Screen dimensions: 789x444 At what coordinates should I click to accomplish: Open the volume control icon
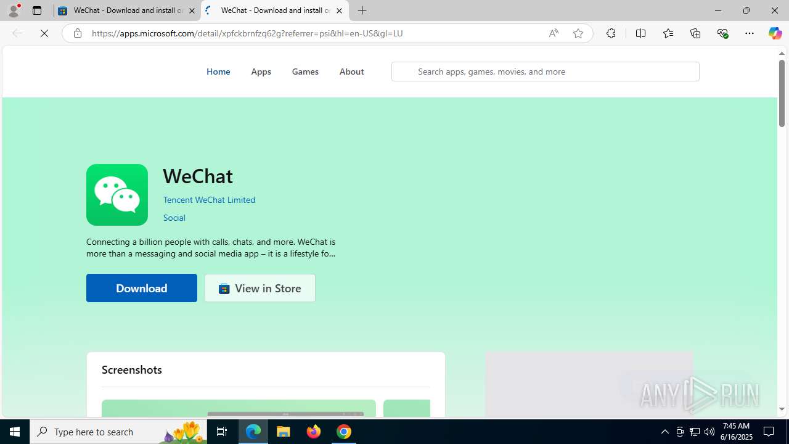click(x=709, y=432)
